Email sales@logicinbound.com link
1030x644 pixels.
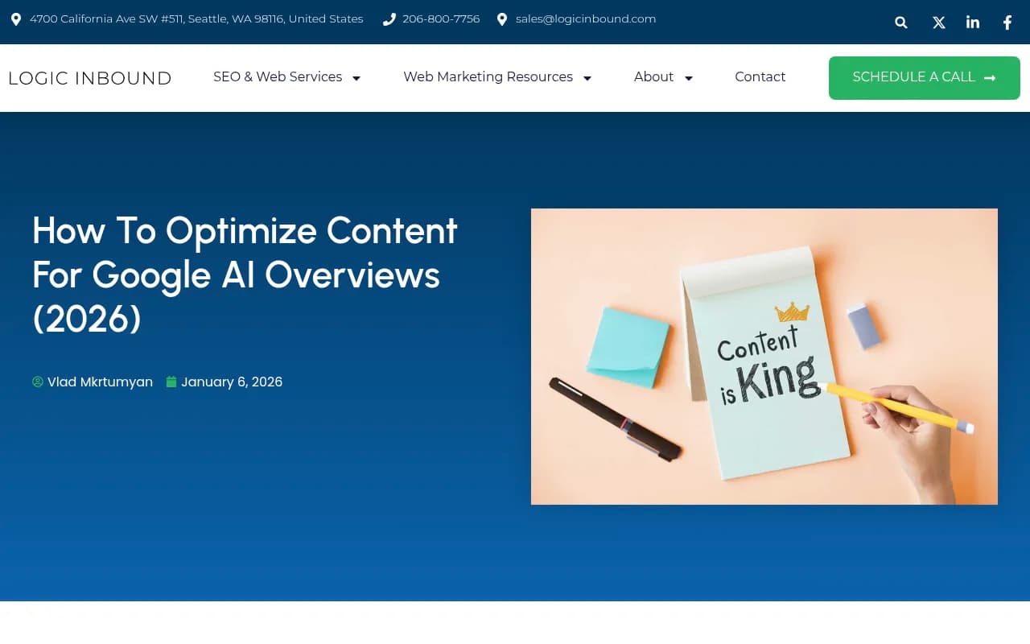pos(586,19)
